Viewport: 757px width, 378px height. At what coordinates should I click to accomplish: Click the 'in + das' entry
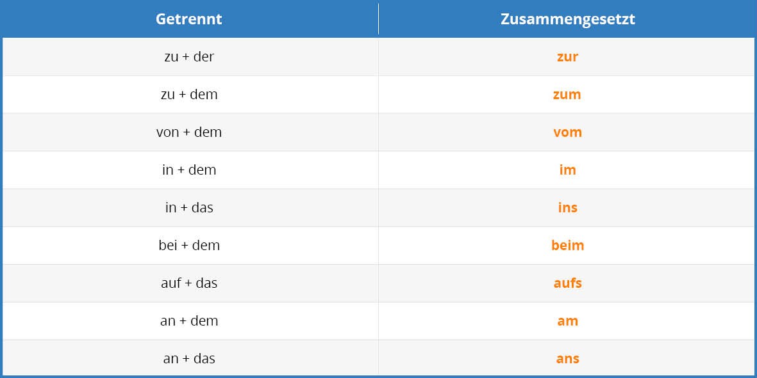tap(188, 207)
